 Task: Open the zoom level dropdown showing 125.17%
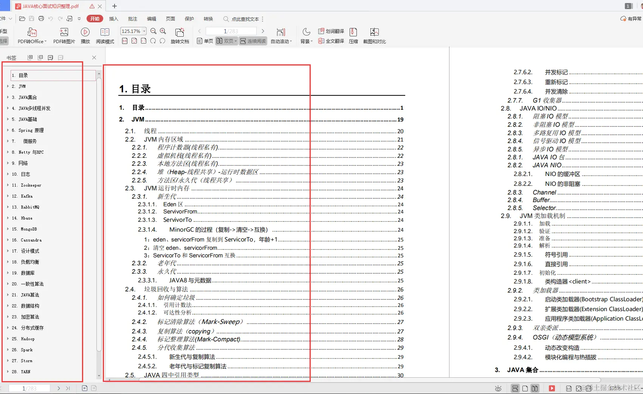tap(133, 31)
